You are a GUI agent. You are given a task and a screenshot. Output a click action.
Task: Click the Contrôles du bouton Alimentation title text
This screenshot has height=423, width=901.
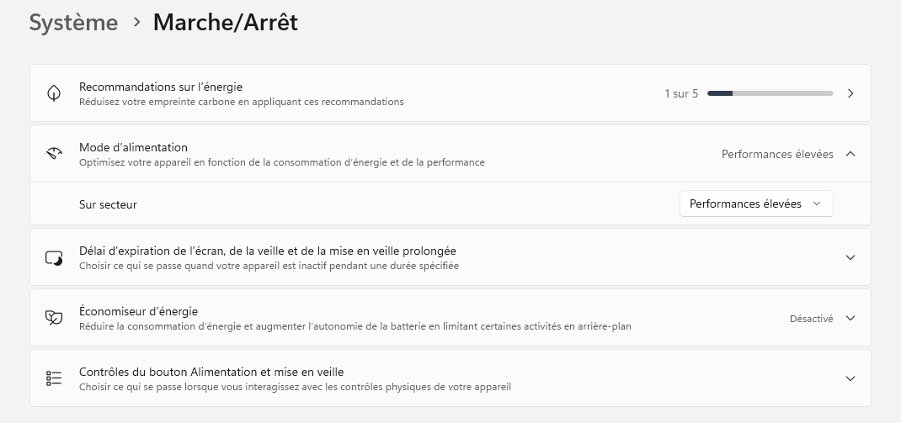[211, 372]
